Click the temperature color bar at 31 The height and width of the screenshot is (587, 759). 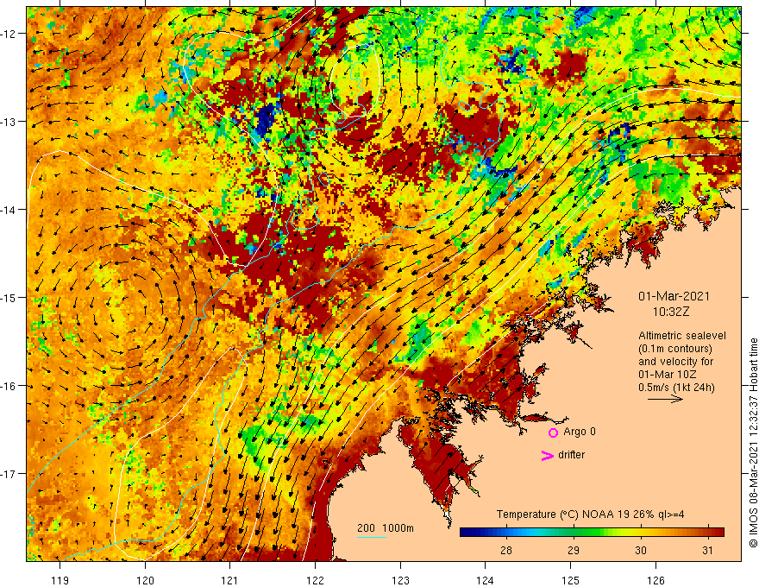click(708, 533)
